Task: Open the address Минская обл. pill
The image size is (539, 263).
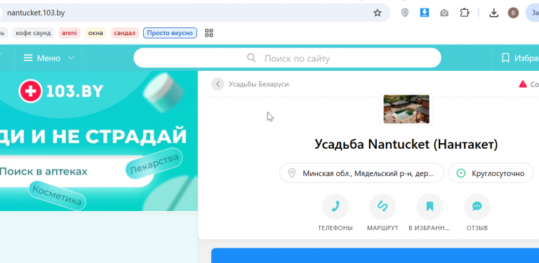Action: [x=361, y=173]
